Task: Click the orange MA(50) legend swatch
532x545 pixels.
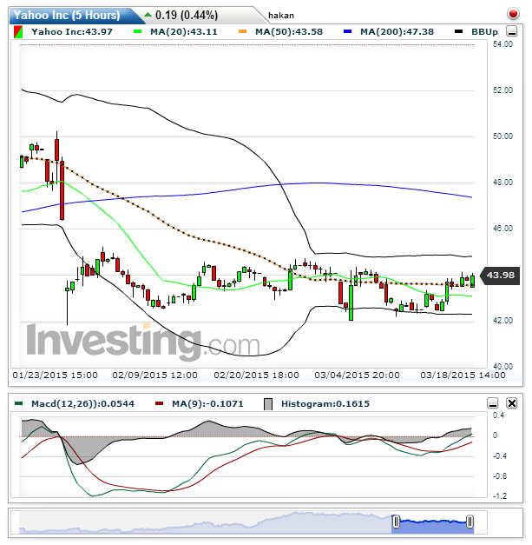Action: pos(243,31)
